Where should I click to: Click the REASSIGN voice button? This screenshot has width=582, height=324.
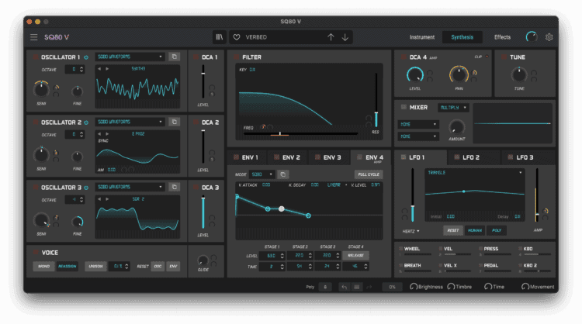pos(68,266)
